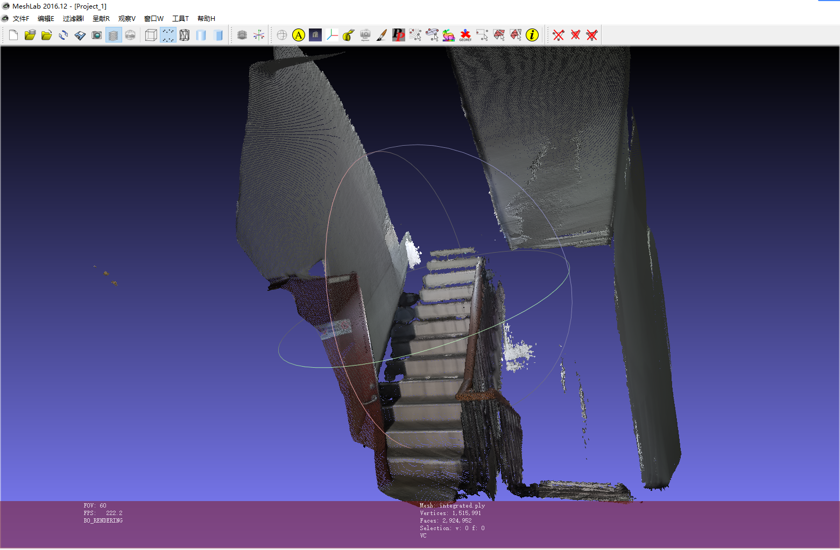Open an existing project file
The image size is (840, 550).
30,34
